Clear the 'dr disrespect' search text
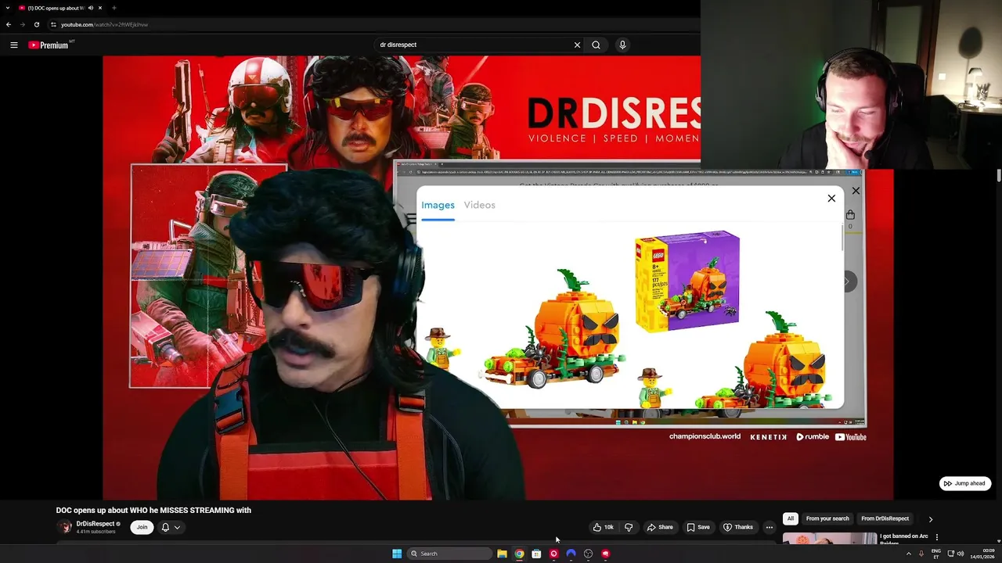 pyautogui.click(x=577, y=45)
